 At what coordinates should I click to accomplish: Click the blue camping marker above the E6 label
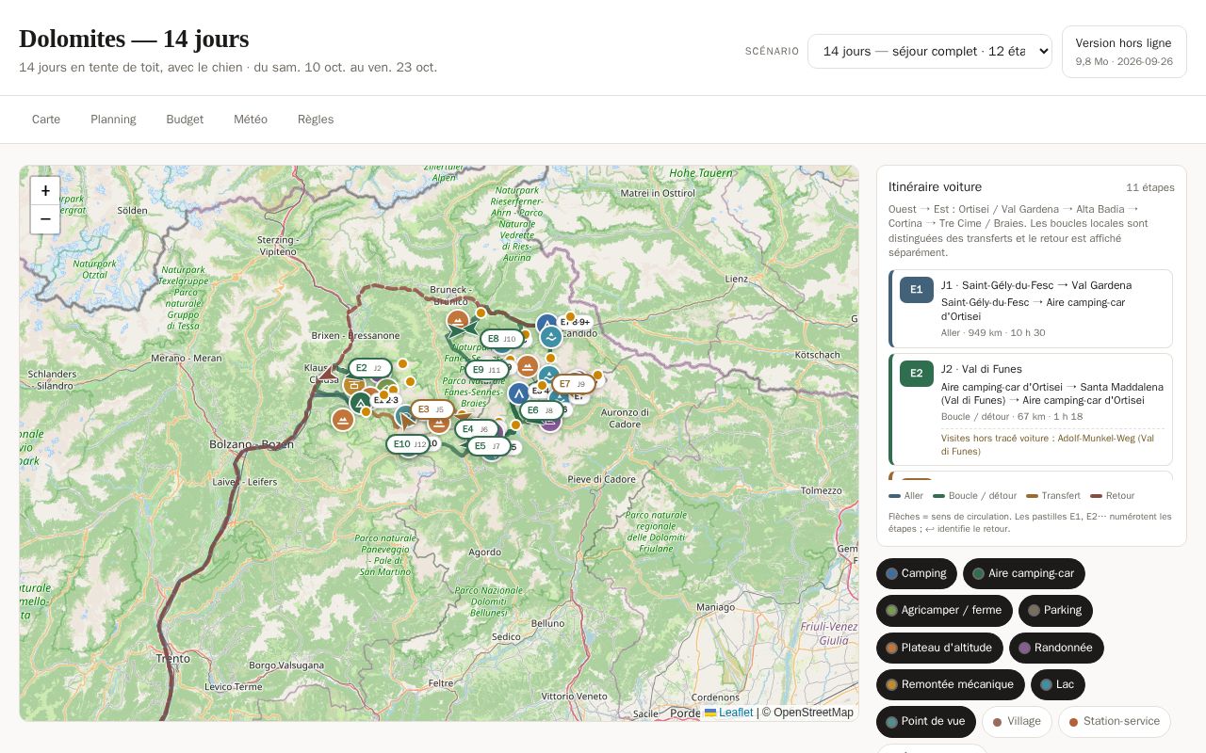(518, 393)
